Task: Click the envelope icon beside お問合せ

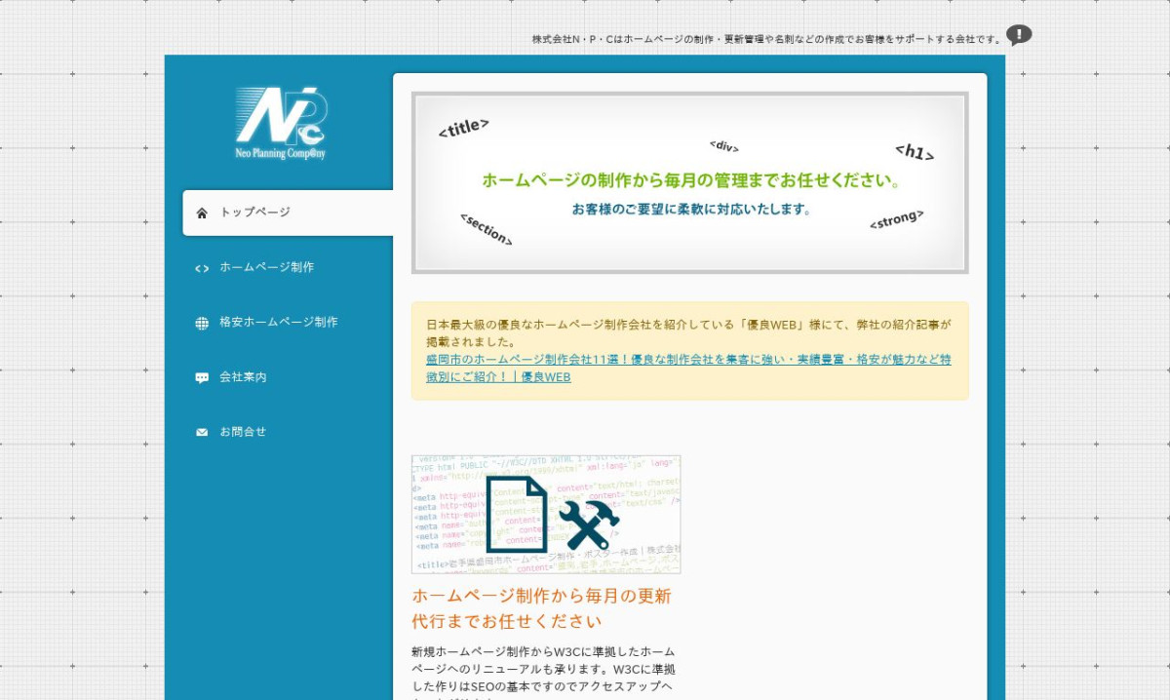Action: 202,432
